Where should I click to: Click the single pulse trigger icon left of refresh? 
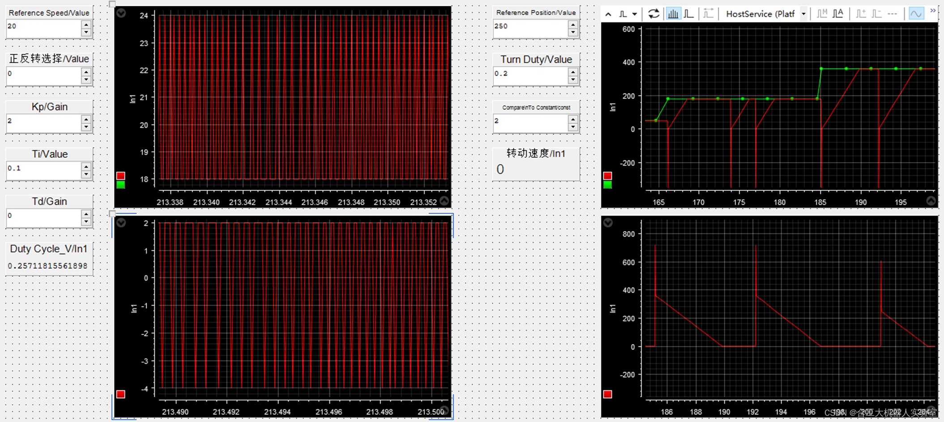tap(623, 14)
